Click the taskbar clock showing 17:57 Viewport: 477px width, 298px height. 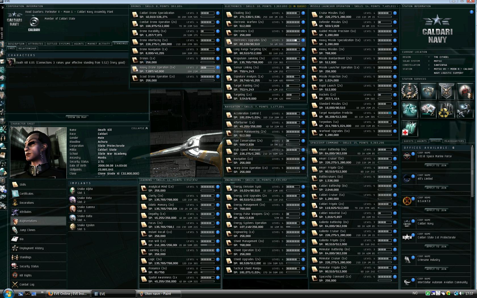pos(469,294)
